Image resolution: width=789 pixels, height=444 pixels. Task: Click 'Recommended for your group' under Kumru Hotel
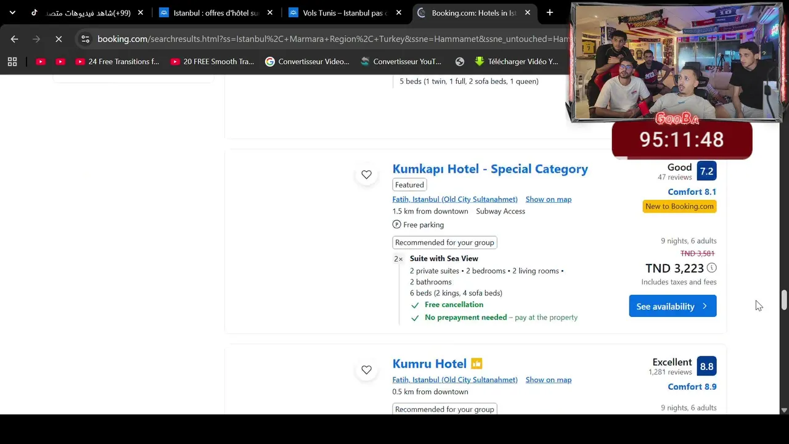[x=444, y=409]
